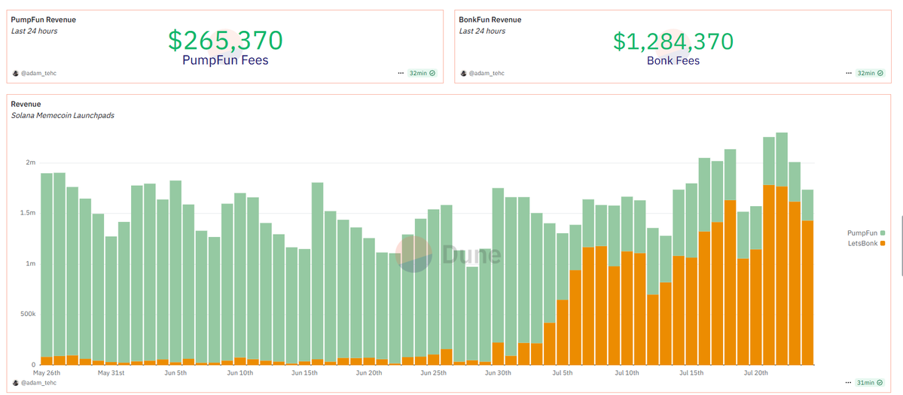Click the Bonk Fees label
The width and height of the screenshot is (903, 395).
[x=673, y=59]
